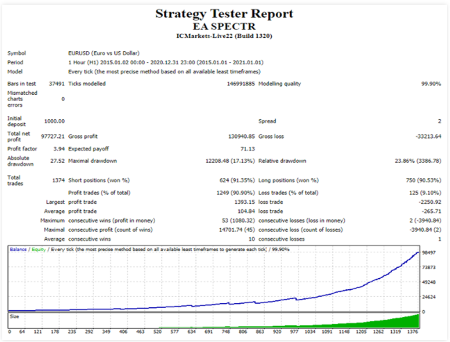This screenshot has width=450, height=342.
Task: Click the green 'Equity' chart legend label
Action: pos(39,249)
